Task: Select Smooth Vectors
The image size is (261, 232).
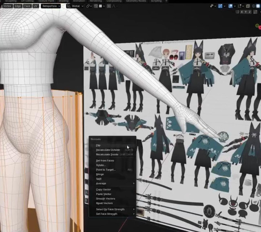Action: (113, 199)
